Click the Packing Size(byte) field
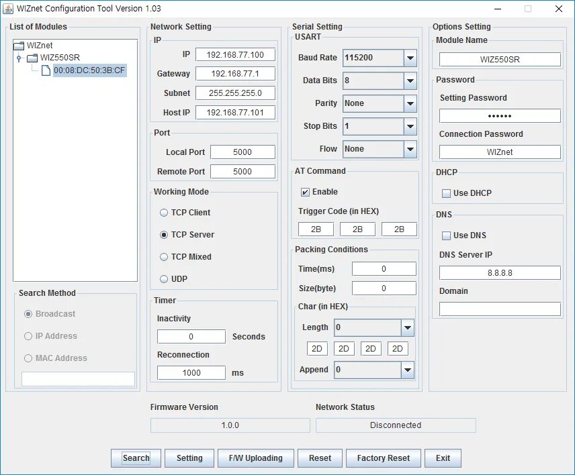 point(384,288)
